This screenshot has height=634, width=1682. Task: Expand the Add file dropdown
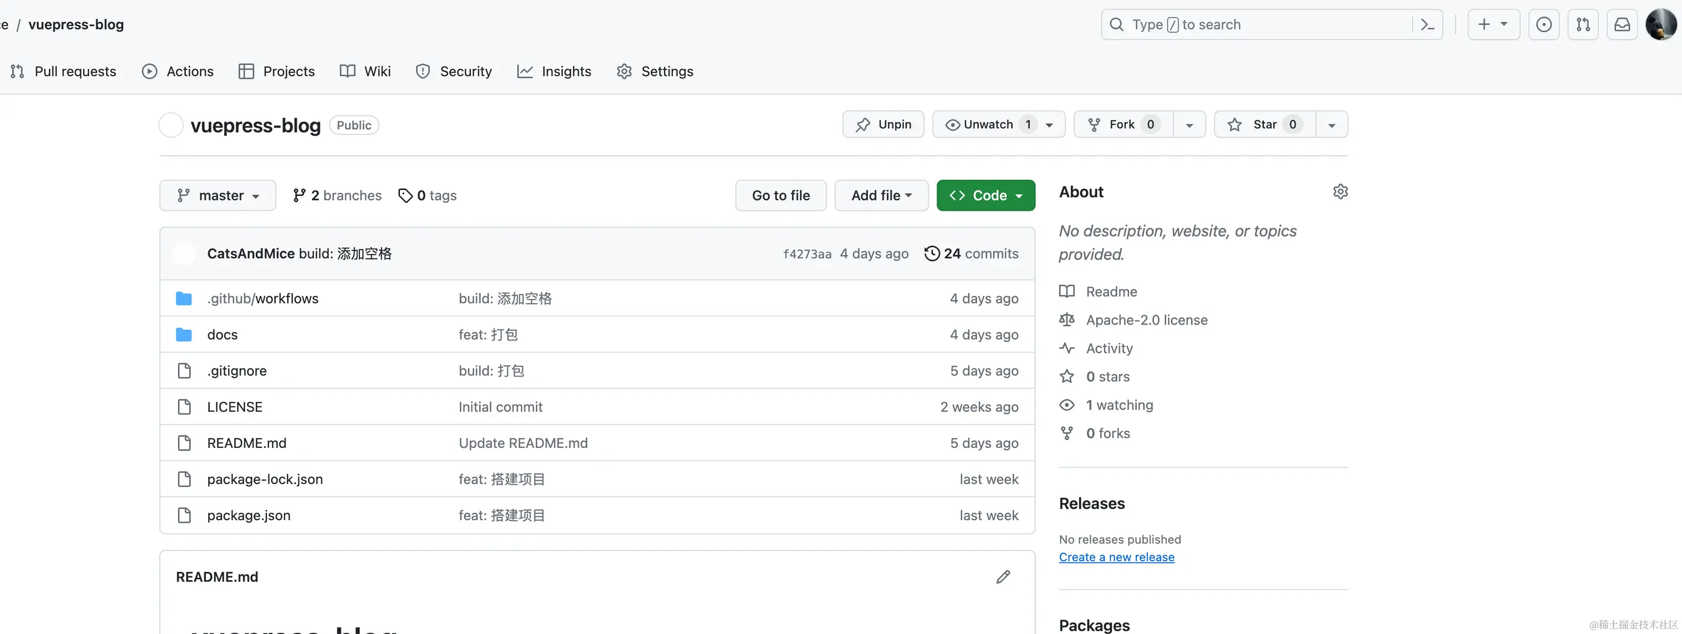881,196
